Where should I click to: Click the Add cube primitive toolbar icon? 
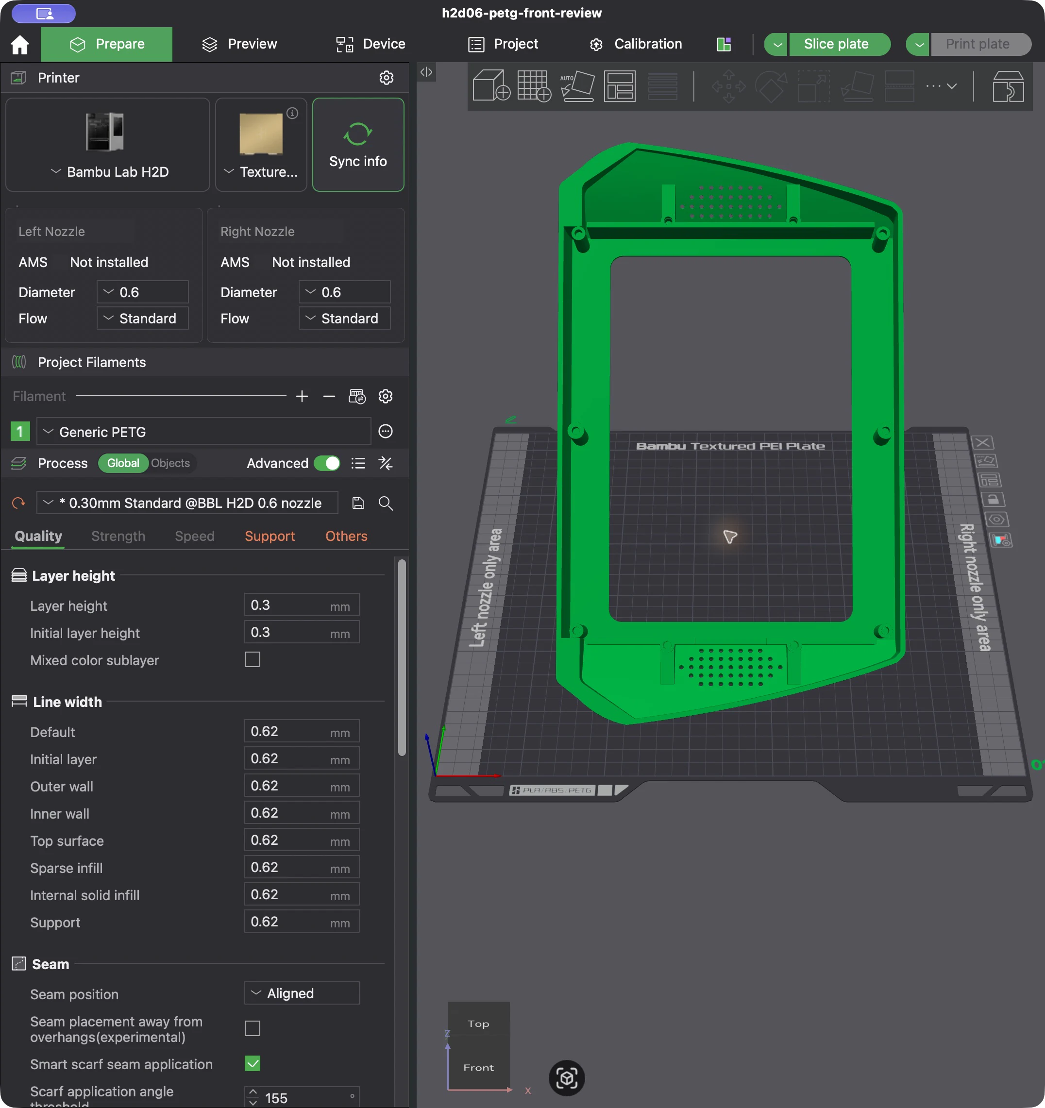490,86
